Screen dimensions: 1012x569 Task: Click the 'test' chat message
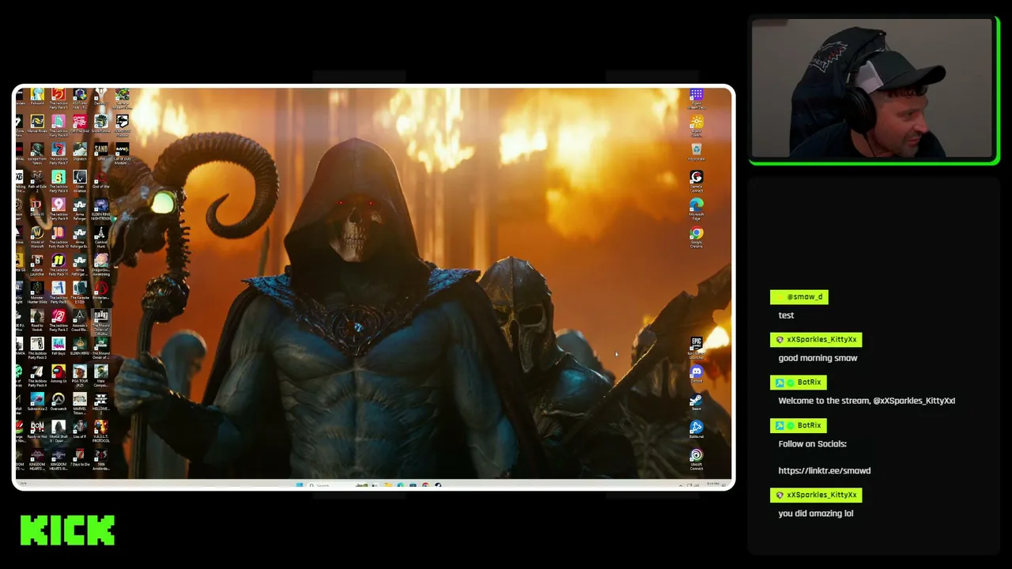tap(786, 315)
